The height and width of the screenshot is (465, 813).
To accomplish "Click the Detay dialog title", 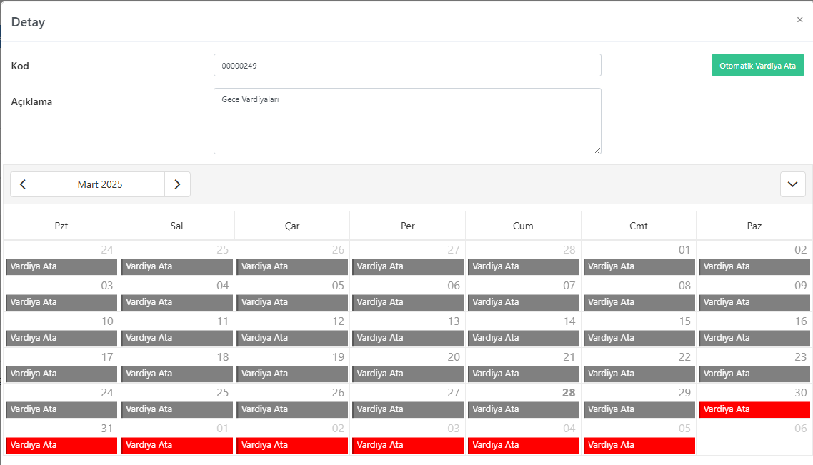I will (28, 22).
